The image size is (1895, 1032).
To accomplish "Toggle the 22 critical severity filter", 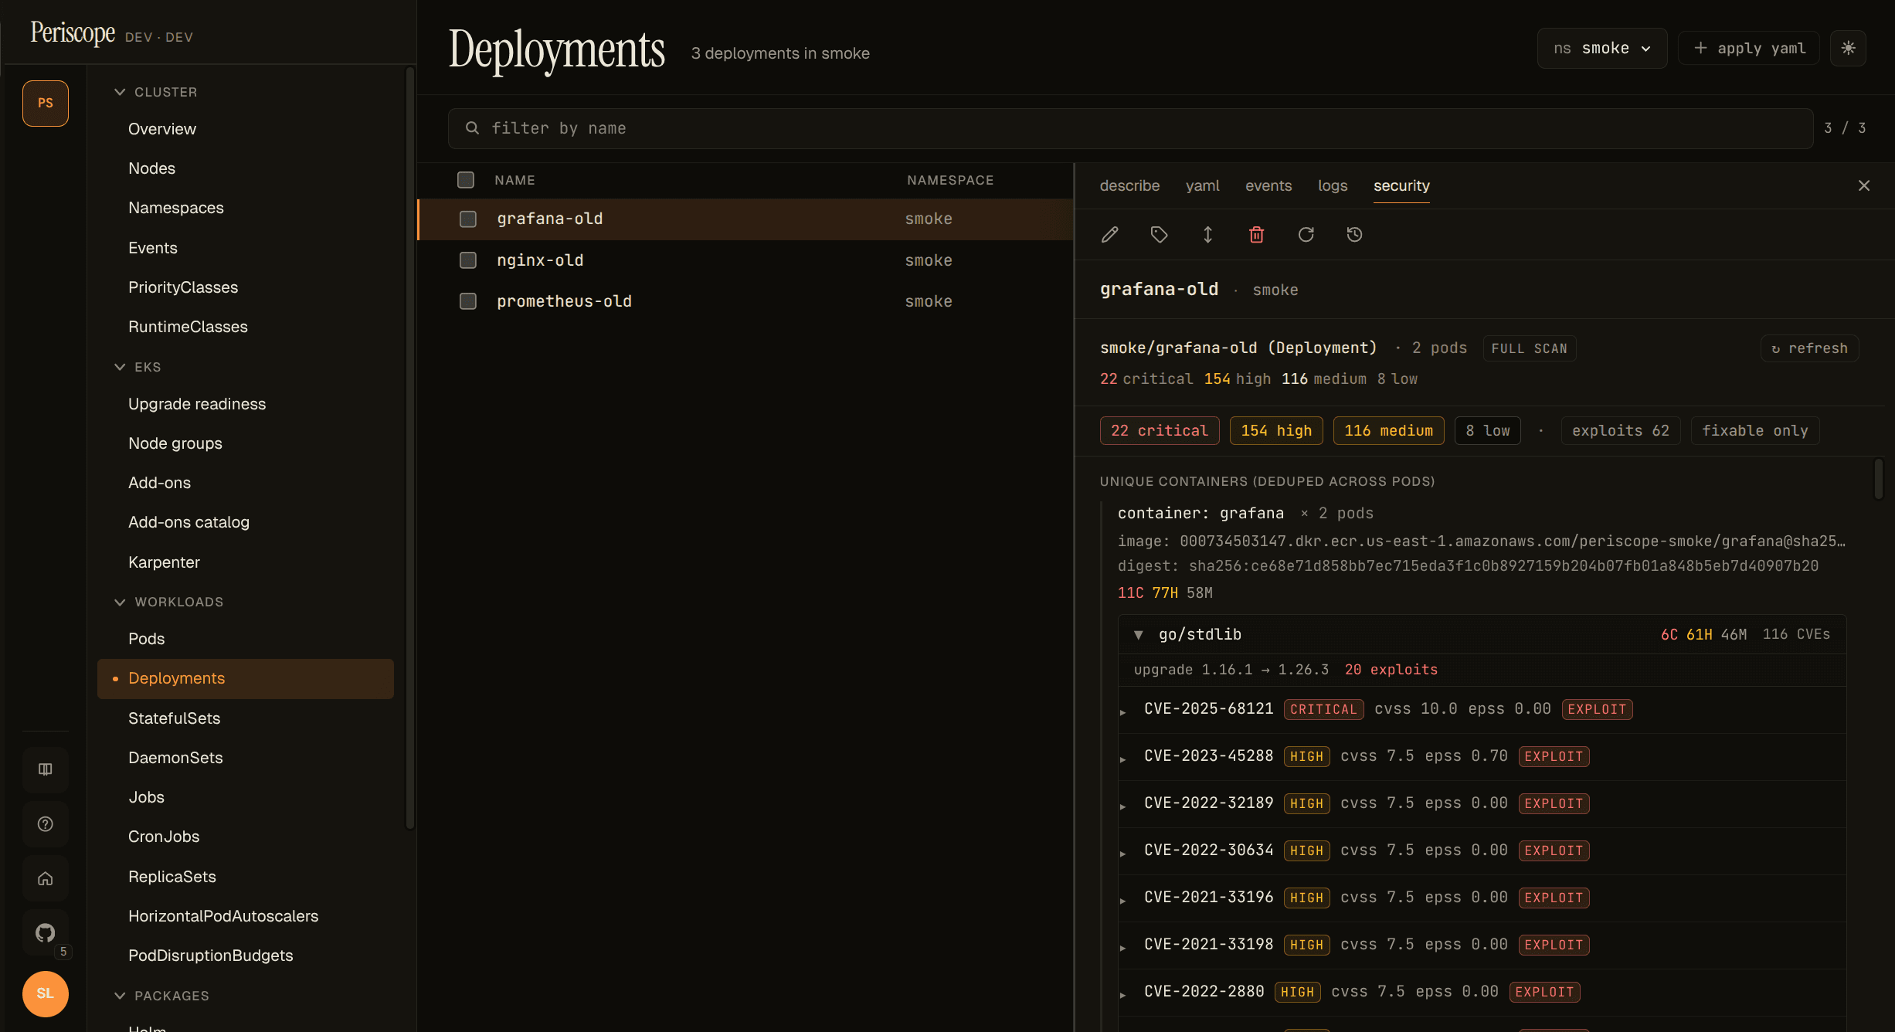I will tap(1160, 431).
